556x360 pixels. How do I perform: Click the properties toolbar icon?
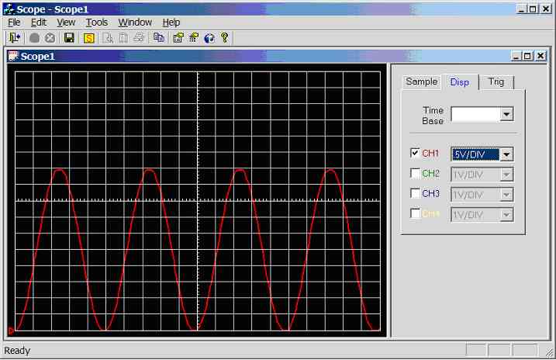(x=178, y=37)
